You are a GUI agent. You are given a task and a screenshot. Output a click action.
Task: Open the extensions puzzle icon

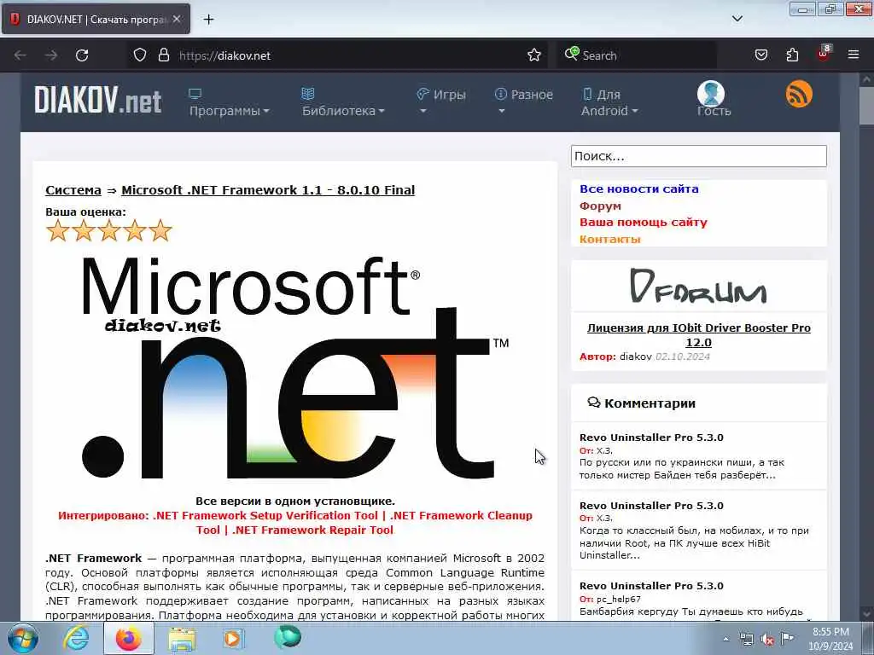[792, 55]
